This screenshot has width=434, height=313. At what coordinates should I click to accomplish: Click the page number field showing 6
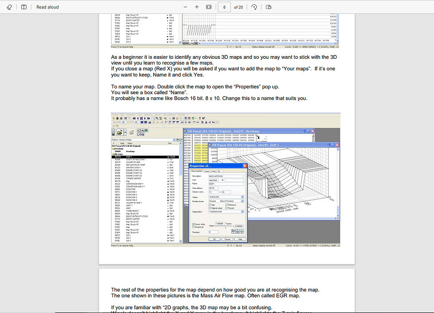tap(224, 7)
